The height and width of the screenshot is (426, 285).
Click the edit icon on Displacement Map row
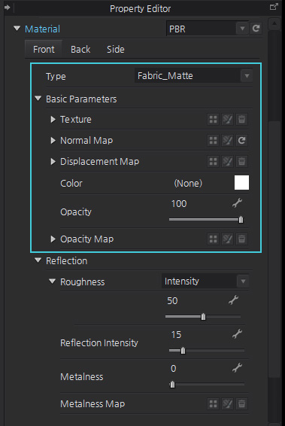click(x=227, y=161)
